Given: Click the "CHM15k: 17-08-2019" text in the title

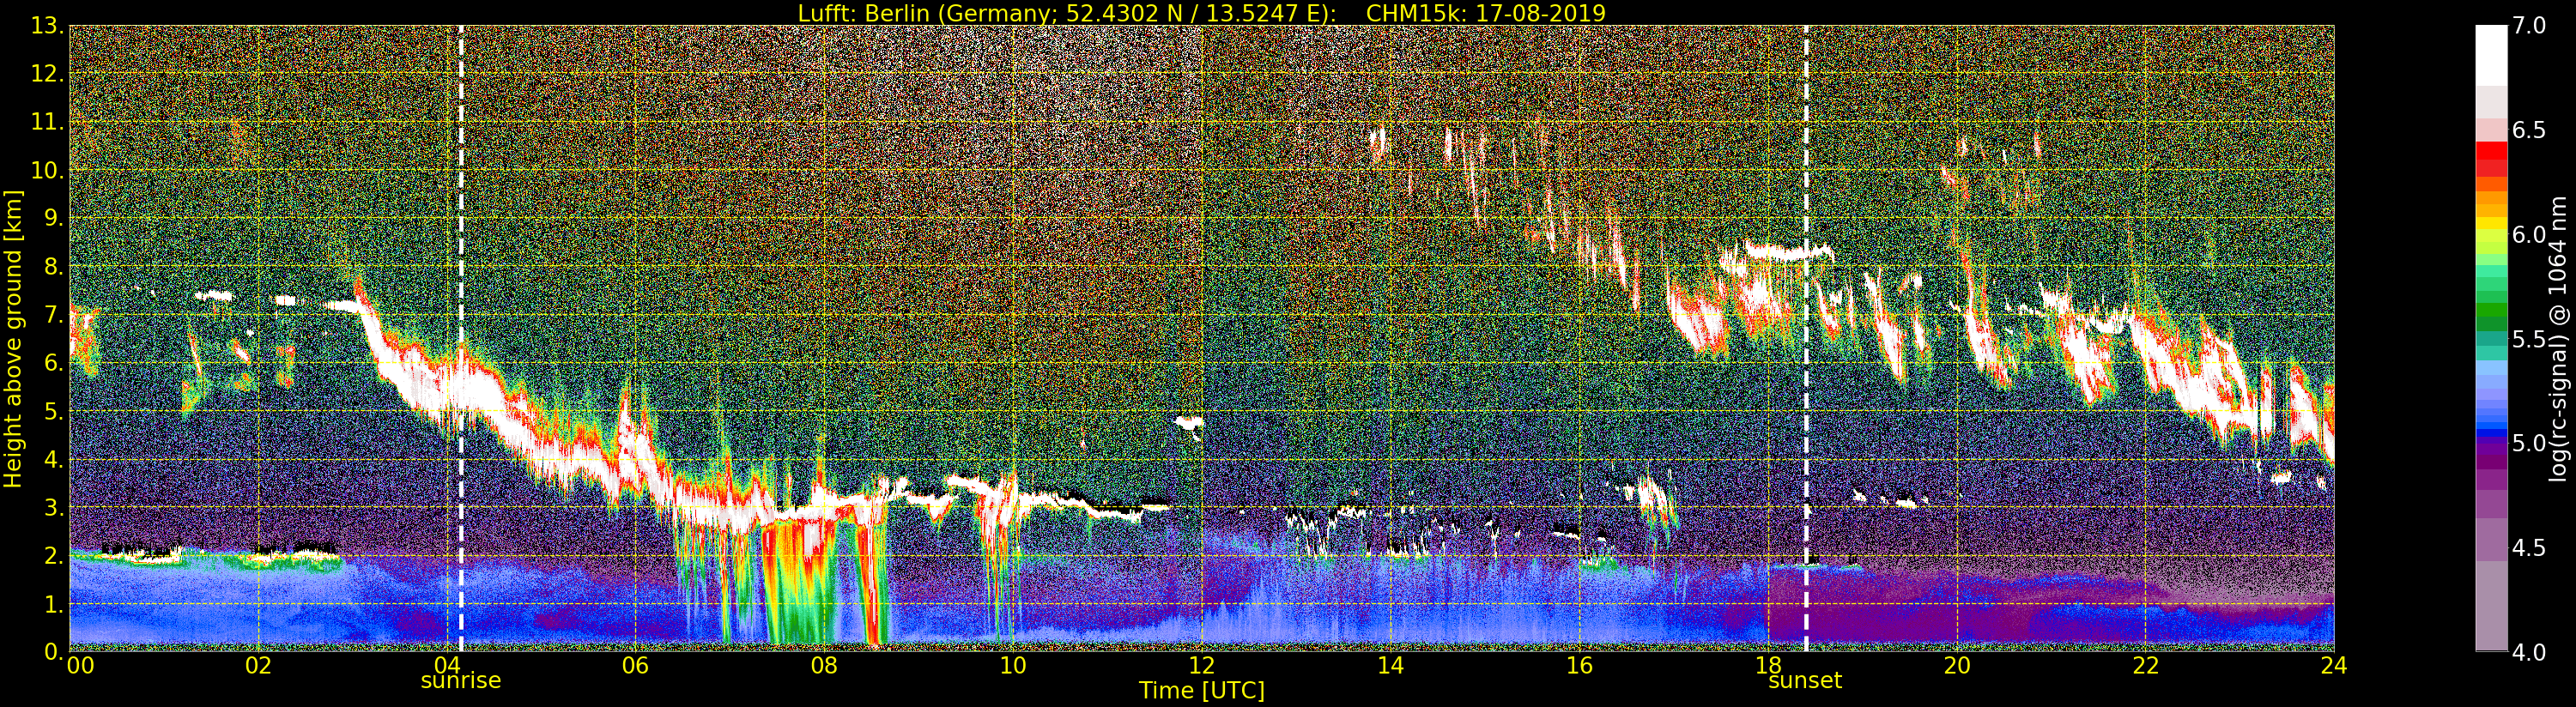Looking at the screenshot, I should tap(1486, 13).
